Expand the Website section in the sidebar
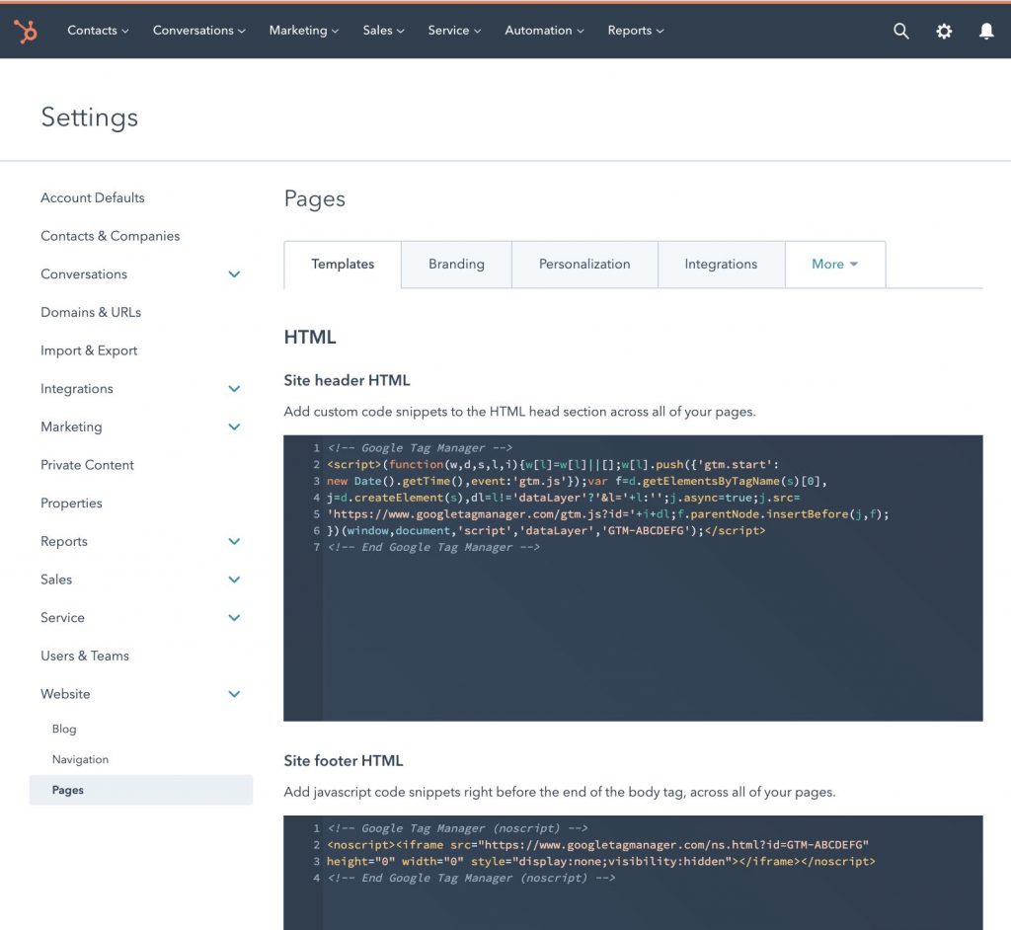The width and height of the screenshot is (1011, 930). [x=234, y=694]
